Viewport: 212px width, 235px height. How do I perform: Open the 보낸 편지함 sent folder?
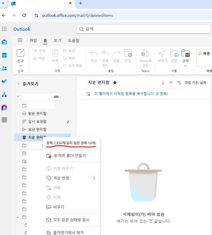(42, 129)
